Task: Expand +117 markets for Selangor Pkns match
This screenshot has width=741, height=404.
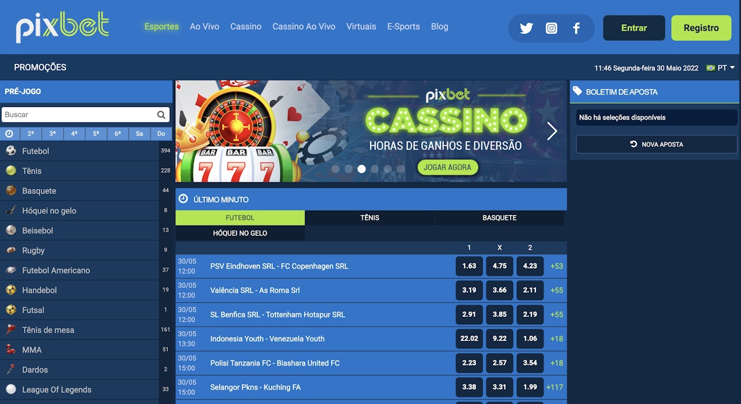Action: click(x=555, y=387)
